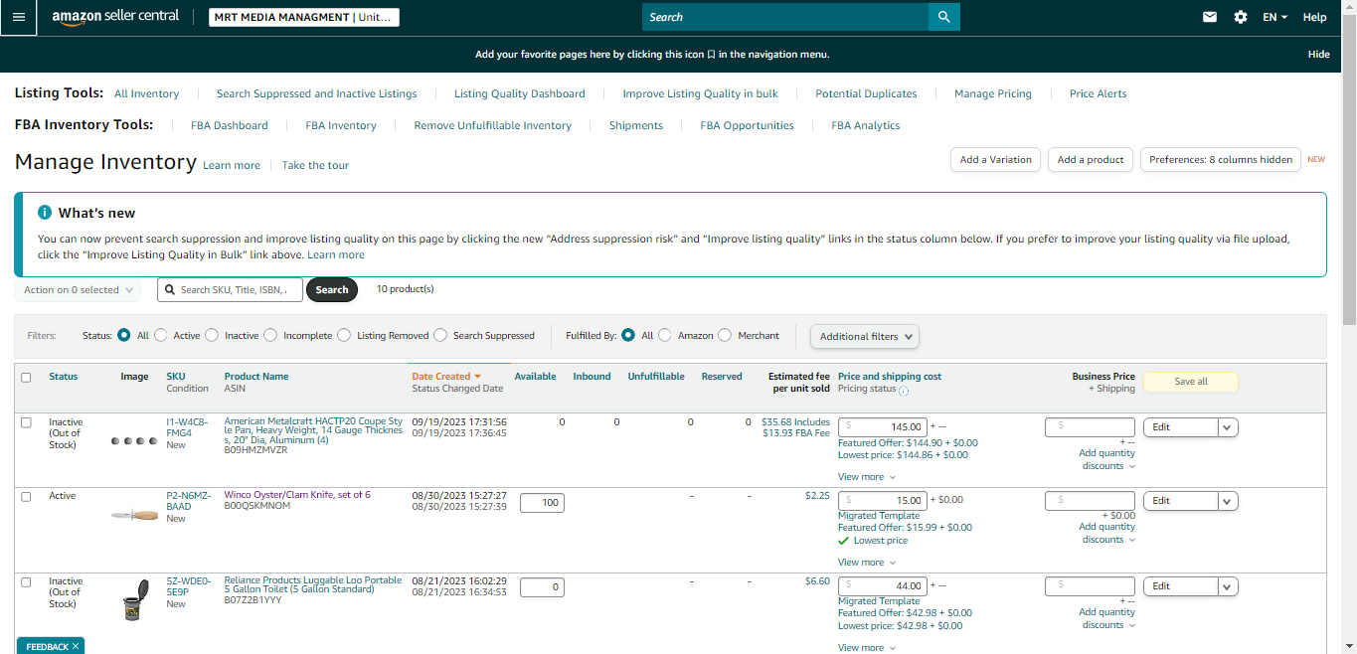Open Preferences: 8 columns hidden
This screenshot has height=654, width=1357.
[x=1221, y=159]
